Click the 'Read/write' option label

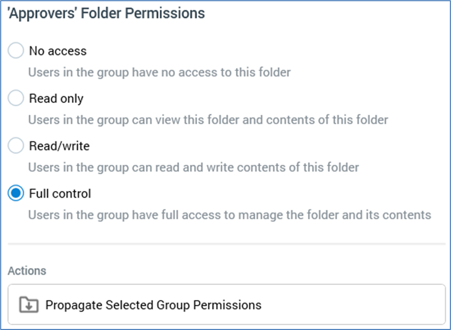pyautogui.click(x=59, y=146)
